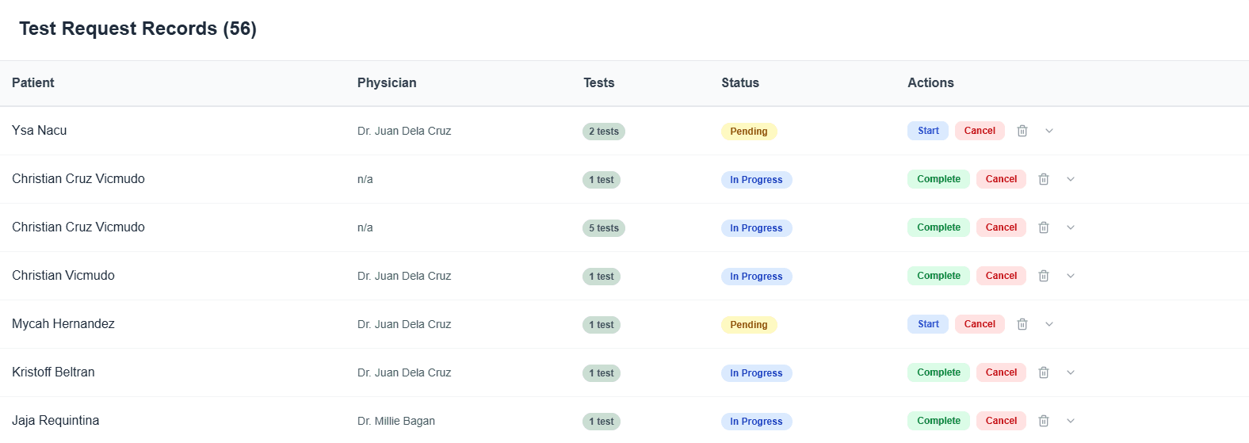This screenshot has height=443, width=1249.
Task: Cancel the Christian Vicmudo request
Action: [1001, 276]
